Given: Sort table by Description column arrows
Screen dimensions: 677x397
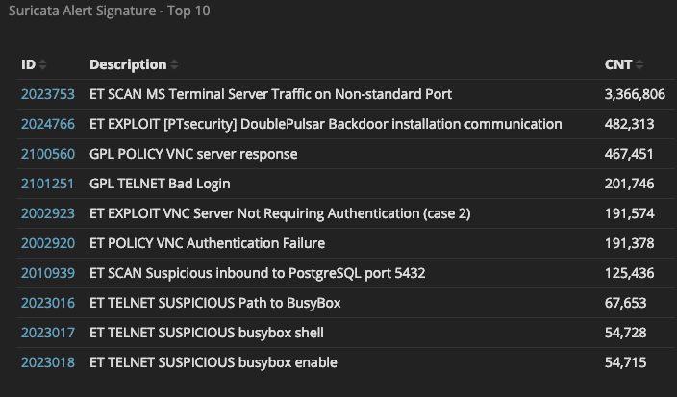Looking at the screenshot, I should point(174,64).
